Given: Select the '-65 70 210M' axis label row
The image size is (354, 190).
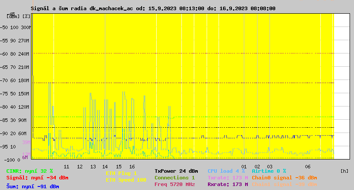Looking at the screenshot, I should (x=15, y=67).
